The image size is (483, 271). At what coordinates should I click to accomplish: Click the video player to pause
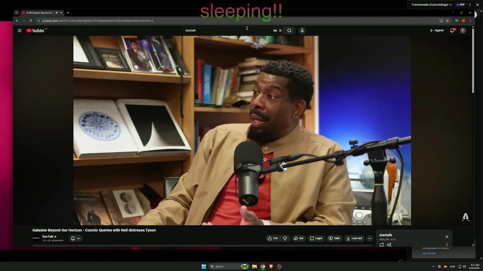(x=242, y=130)
